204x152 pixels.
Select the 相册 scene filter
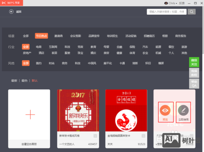pyautogui.click(x=165, y=36)
